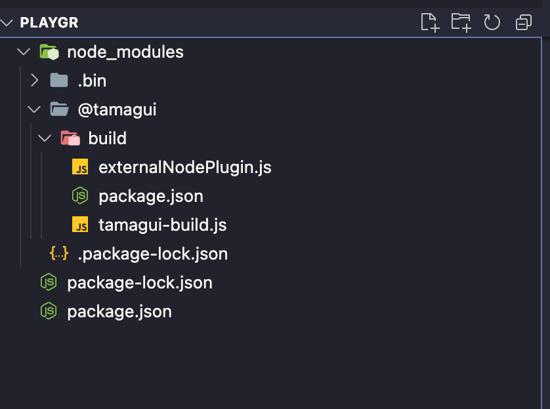Click the pink build folder icon

click(x=72, y=138)
